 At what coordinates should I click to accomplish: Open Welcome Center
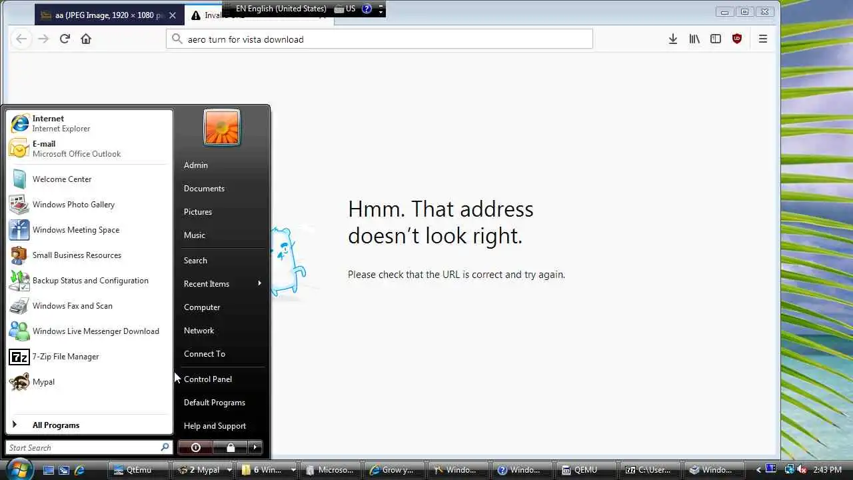click(x=89, y=179)
